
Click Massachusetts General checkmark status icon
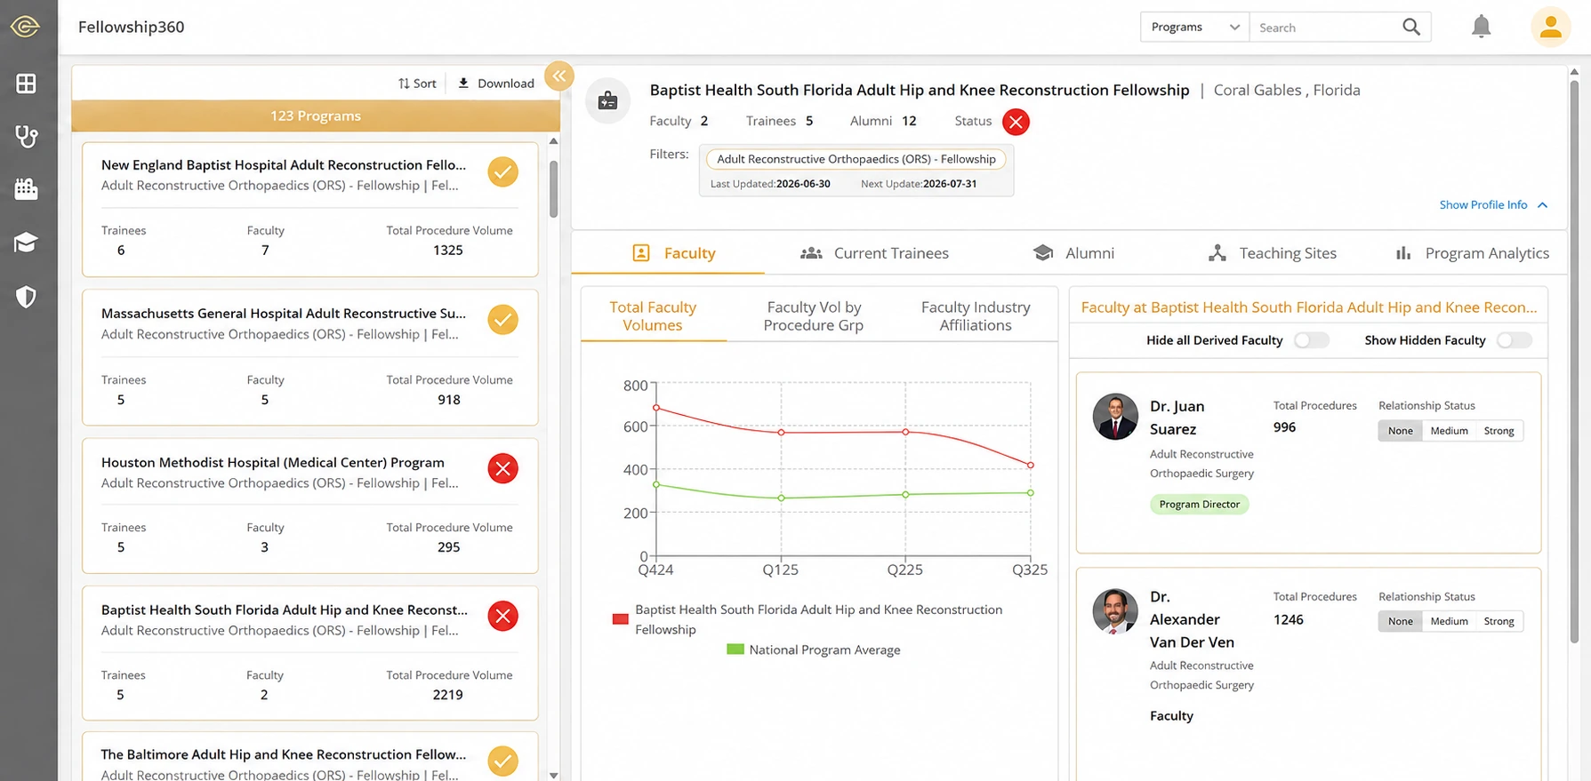point(502,319)
